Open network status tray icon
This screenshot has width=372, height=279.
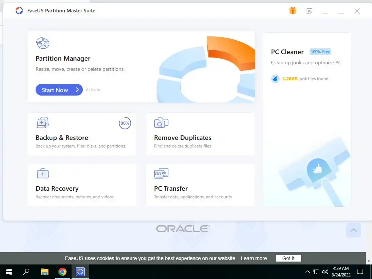pos(316,272)
